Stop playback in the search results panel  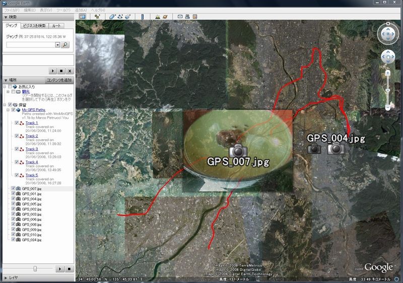(x=61, y=71)
